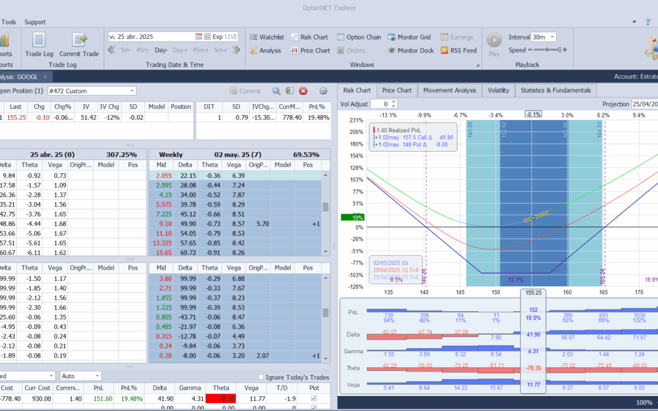Image resolution: width=658 pixels, height=411 pixels.
Task: Open the Option Chain window
Action: (x=359, y=37)
